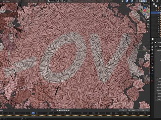
Task: Open the snapping options dropdown
Action: click(65, 1)
